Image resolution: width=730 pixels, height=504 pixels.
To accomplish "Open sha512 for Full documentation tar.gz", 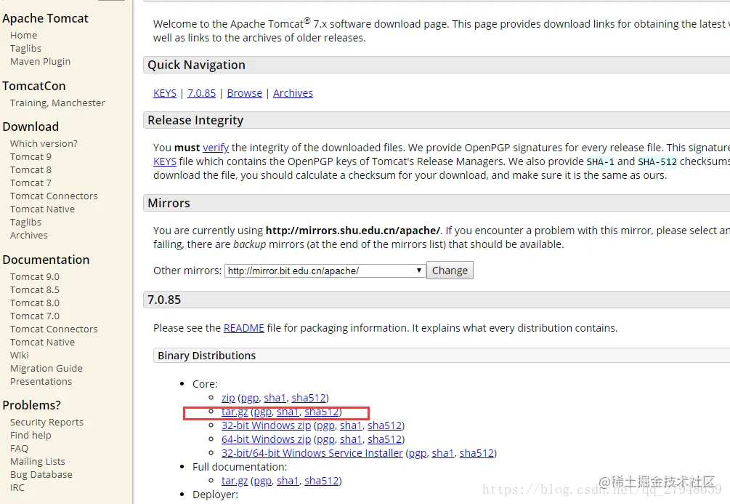I will [322, 481].
